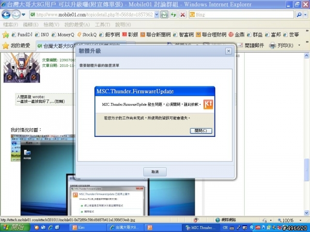This screenshot has height=232, width=310.
Task: Switch to the MSC.Thunder taskbar button
Action: [x=201, y=228]
